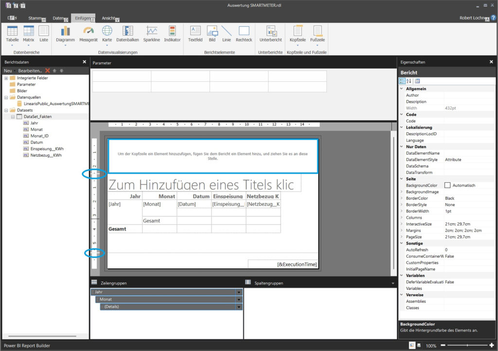Click the red delete X in Berichtsdaten
Screen dimensions: 498x351
click(x=47, y=71)
